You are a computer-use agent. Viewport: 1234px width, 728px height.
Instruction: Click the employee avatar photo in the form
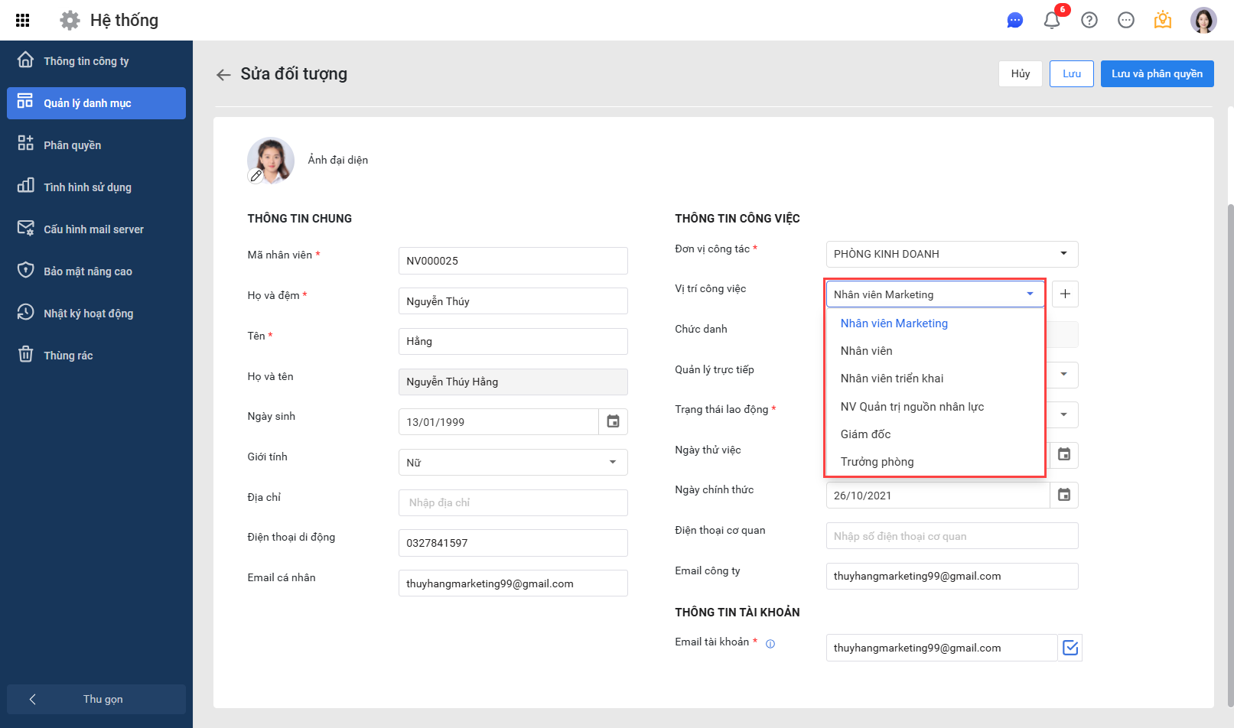click(271, 160)
